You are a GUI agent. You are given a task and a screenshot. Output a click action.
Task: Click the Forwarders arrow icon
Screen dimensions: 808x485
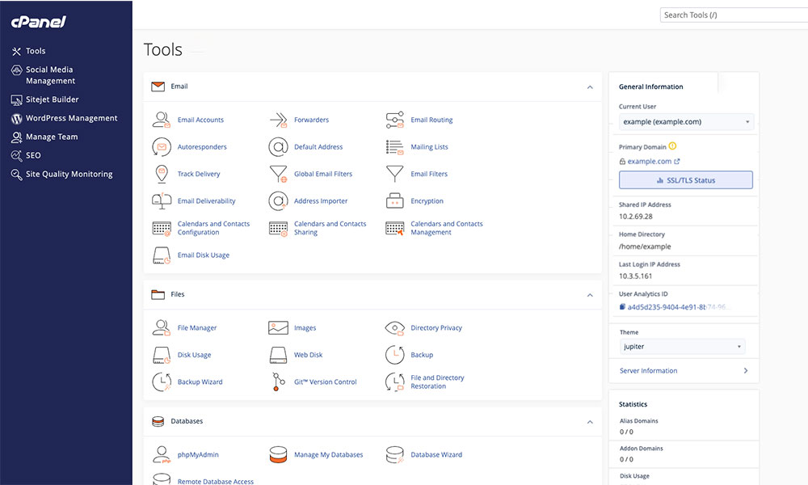[x=278, y=120]
